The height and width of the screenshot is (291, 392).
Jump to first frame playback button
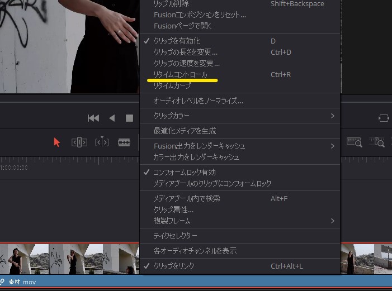click(x=93, y=118)
